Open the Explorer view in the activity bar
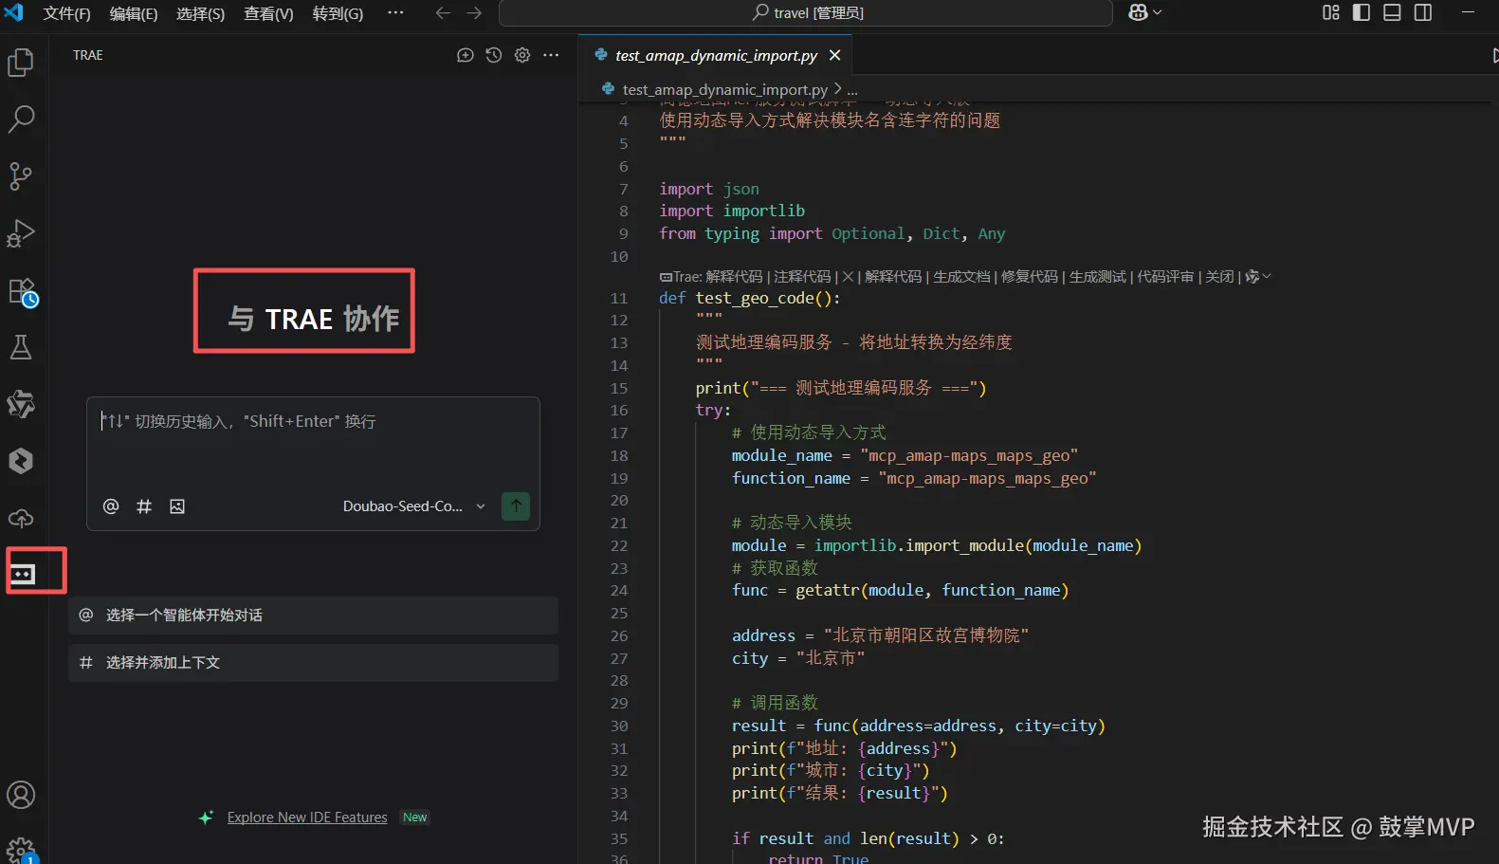1499x864 pixels. [x=21, y=63]
